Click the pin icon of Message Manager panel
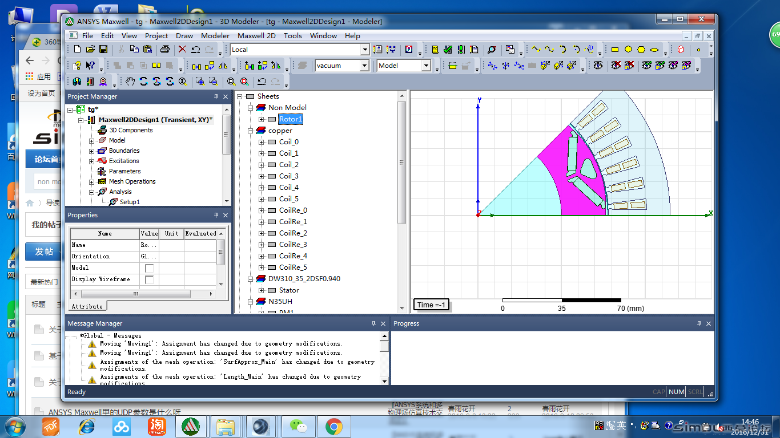This screenshot has height=438, width=780. click(374, 323)
